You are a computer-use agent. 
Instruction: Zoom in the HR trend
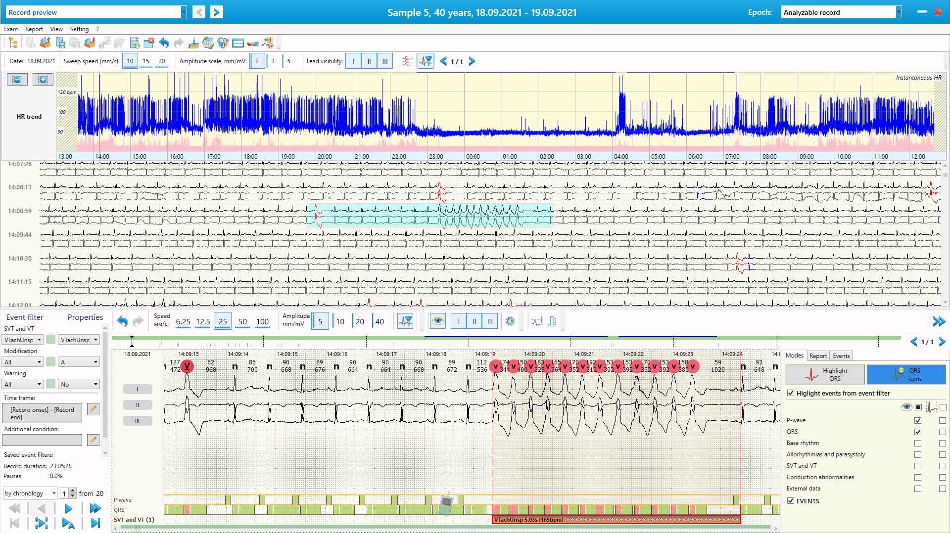43,80
